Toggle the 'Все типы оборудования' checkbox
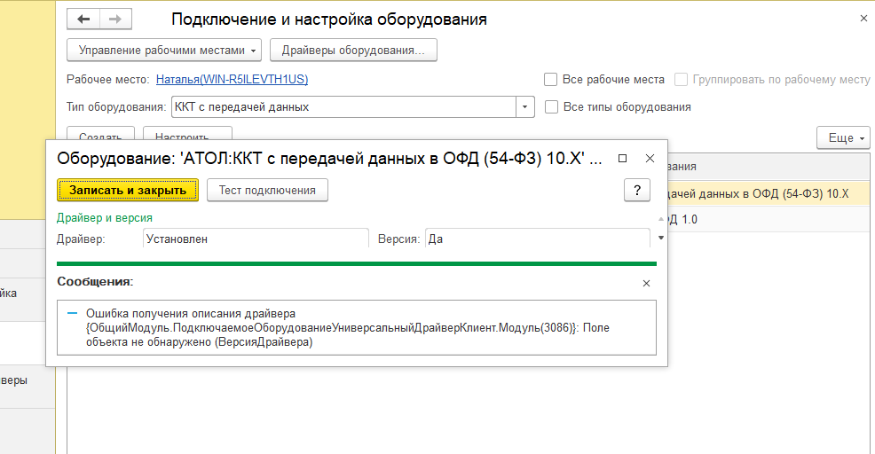The height and width of the screenshot is (454, 875). pos(551,107)
